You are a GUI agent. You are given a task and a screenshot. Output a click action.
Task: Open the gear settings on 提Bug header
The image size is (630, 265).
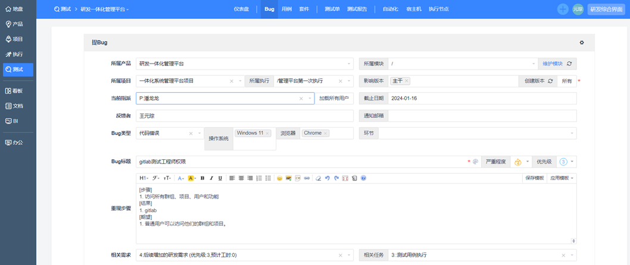[582, 43]
